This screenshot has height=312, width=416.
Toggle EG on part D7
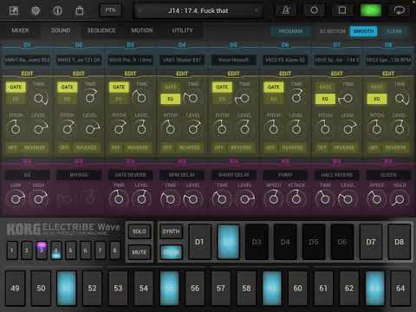coord(325,99)
